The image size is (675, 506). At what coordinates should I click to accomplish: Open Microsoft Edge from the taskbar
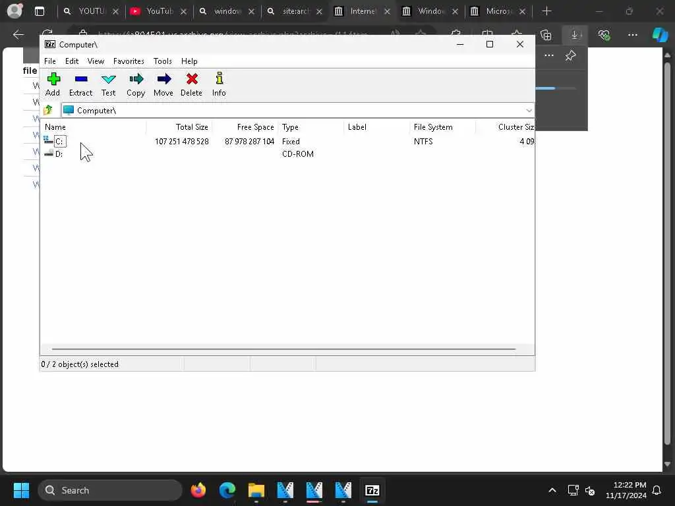pos(227,490)
